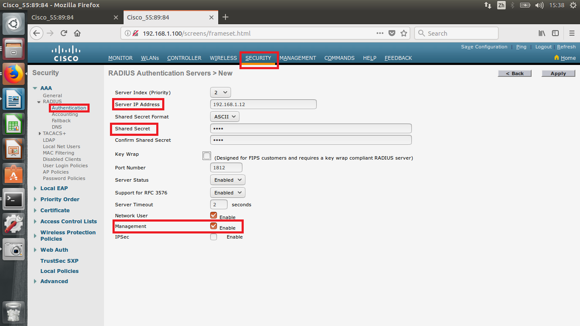Open the sound volume indicator
The height and width of the screenshot is (326, 580).
coord(540,5)
